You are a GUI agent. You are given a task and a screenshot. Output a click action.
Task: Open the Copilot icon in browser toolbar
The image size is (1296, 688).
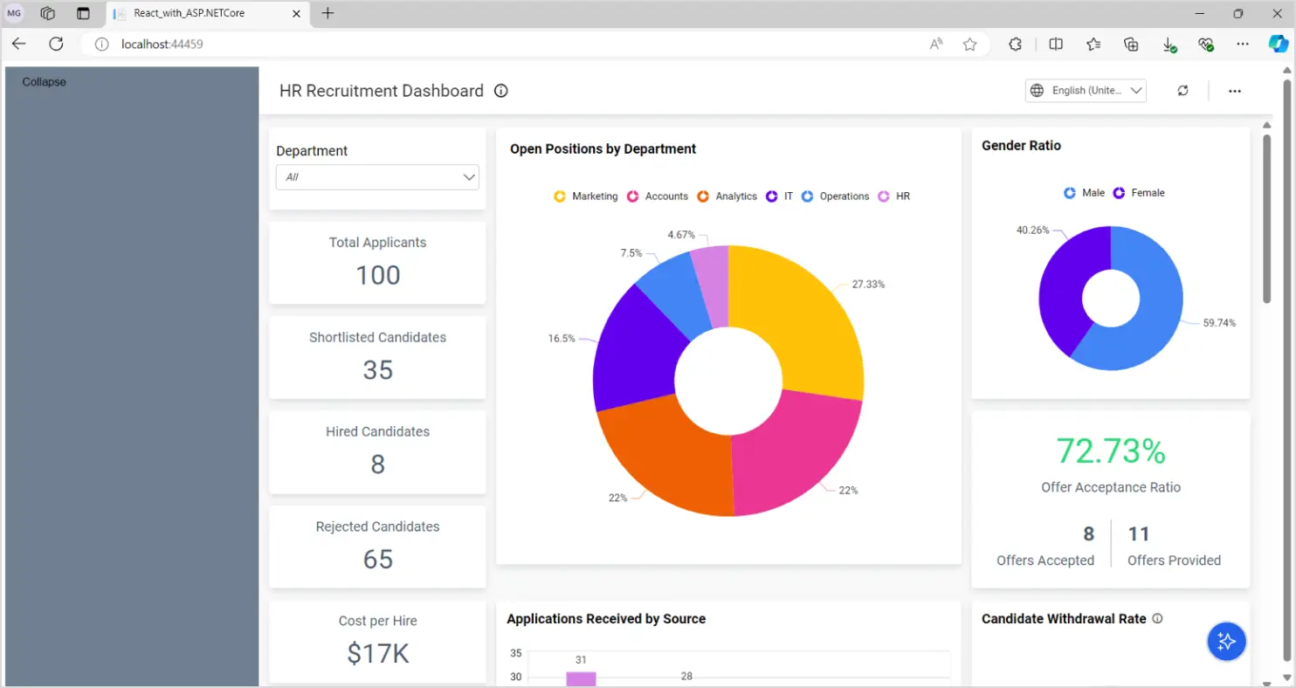[x=1278, y=44]
